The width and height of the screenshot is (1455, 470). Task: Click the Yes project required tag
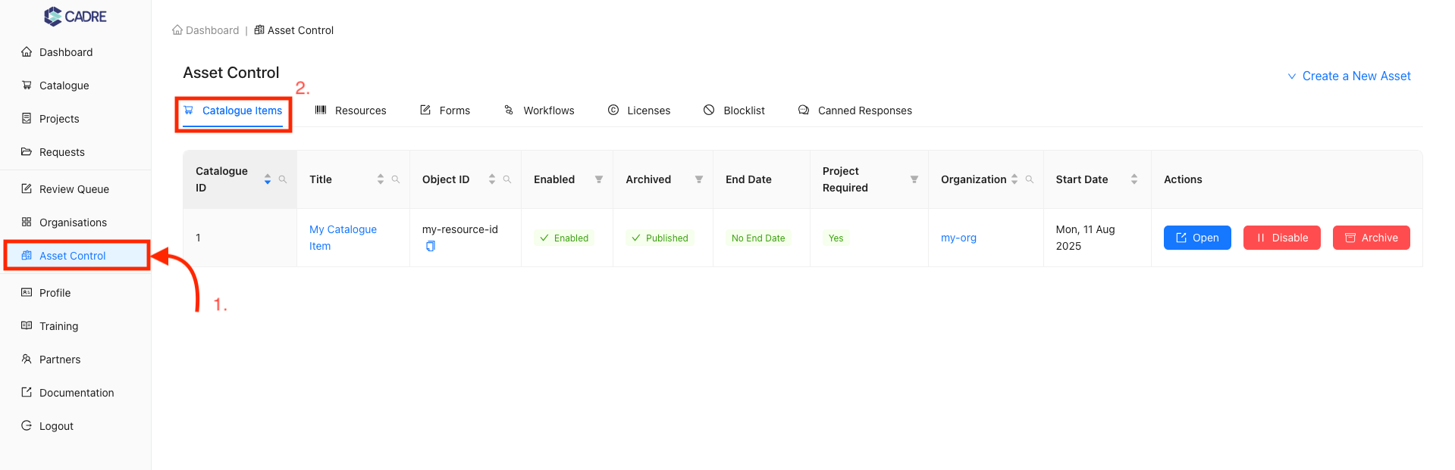pyautogui.click(x=836, y=238)
